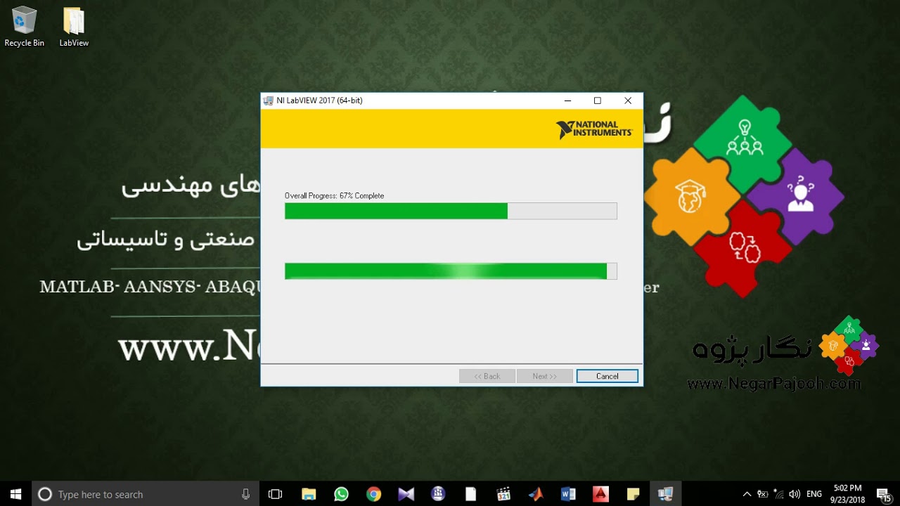
Task: Click the installer icon in the LabVIEW title bar
Action: pos(268,100)
